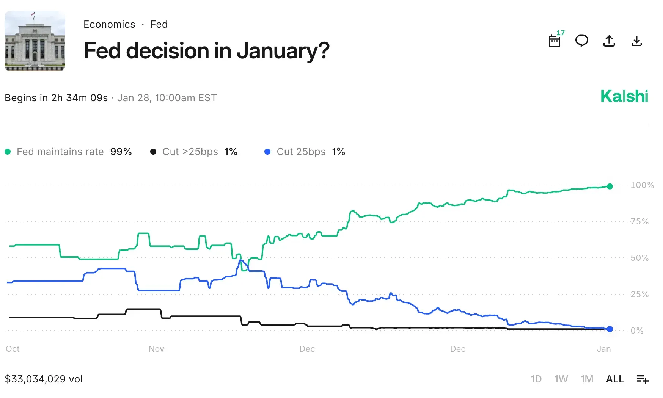The image size is (663, 398).
Task: Open the Economics category link
Action: (x=109, y=24)
